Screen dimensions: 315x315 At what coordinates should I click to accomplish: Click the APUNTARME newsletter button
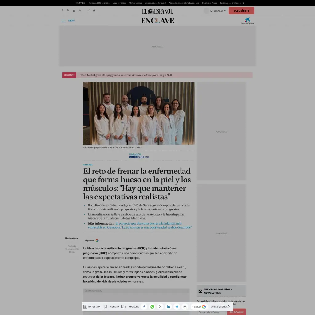[237, 312]
